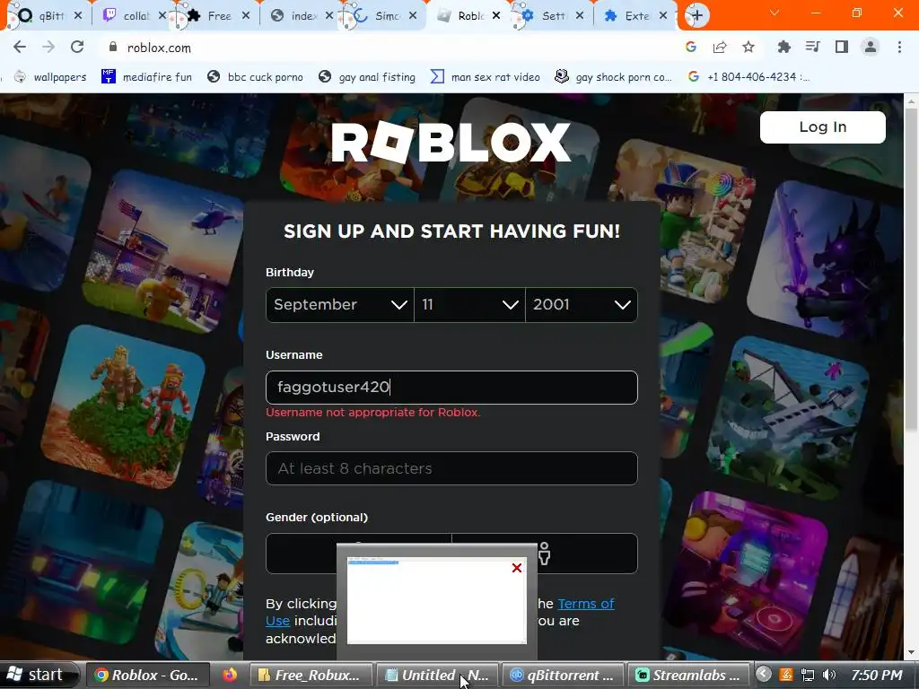Click the Log In button
The width and height of the screenshot is (919, 689).
click(822, 127)
